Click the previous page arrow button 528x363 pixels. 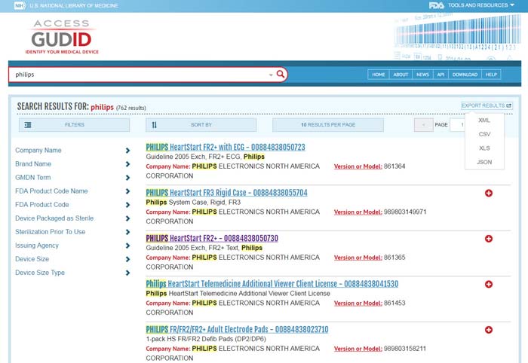click(423, 125)
